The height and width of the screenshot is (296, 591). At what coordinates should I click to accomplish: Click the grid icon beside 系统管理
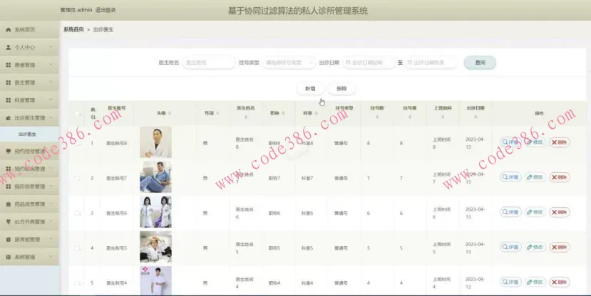[9, 257]
